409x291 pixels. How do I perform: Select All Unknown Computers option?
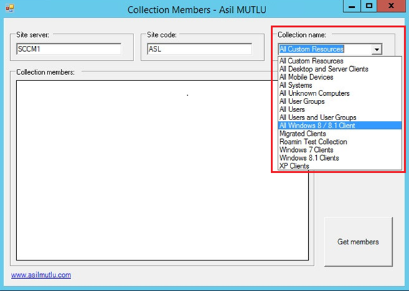[x=340, y=93]
